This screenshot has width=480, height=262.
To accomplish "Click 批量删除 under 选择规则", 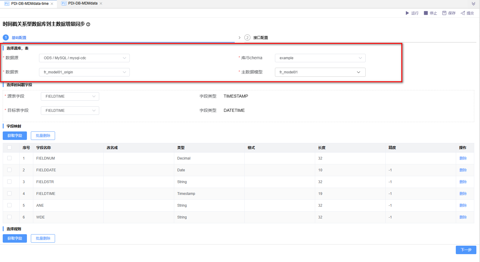I will [43, 238].
